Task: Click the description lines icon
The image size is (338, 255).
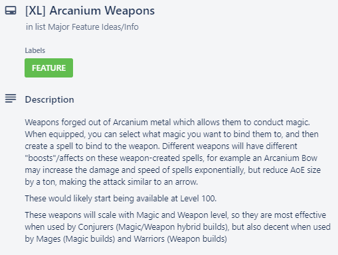Action: 11,98
